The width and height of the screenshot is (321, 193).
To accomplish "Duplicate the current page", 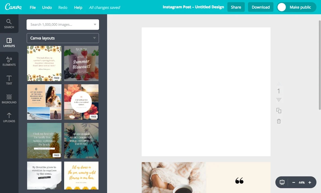I will (x=279, y=110).
